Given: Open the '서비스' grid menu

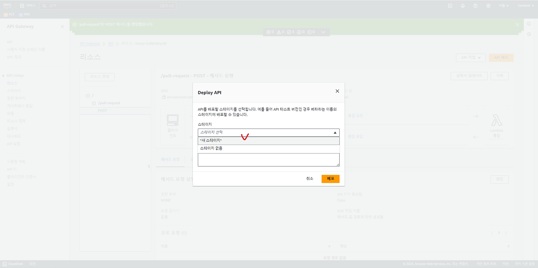Looking at the screenshot, I should click(28, 5).
